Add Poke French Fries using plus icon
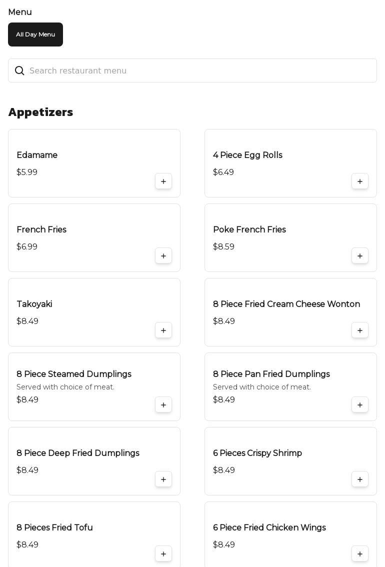The image size is (385, 567). pos(360,256)
